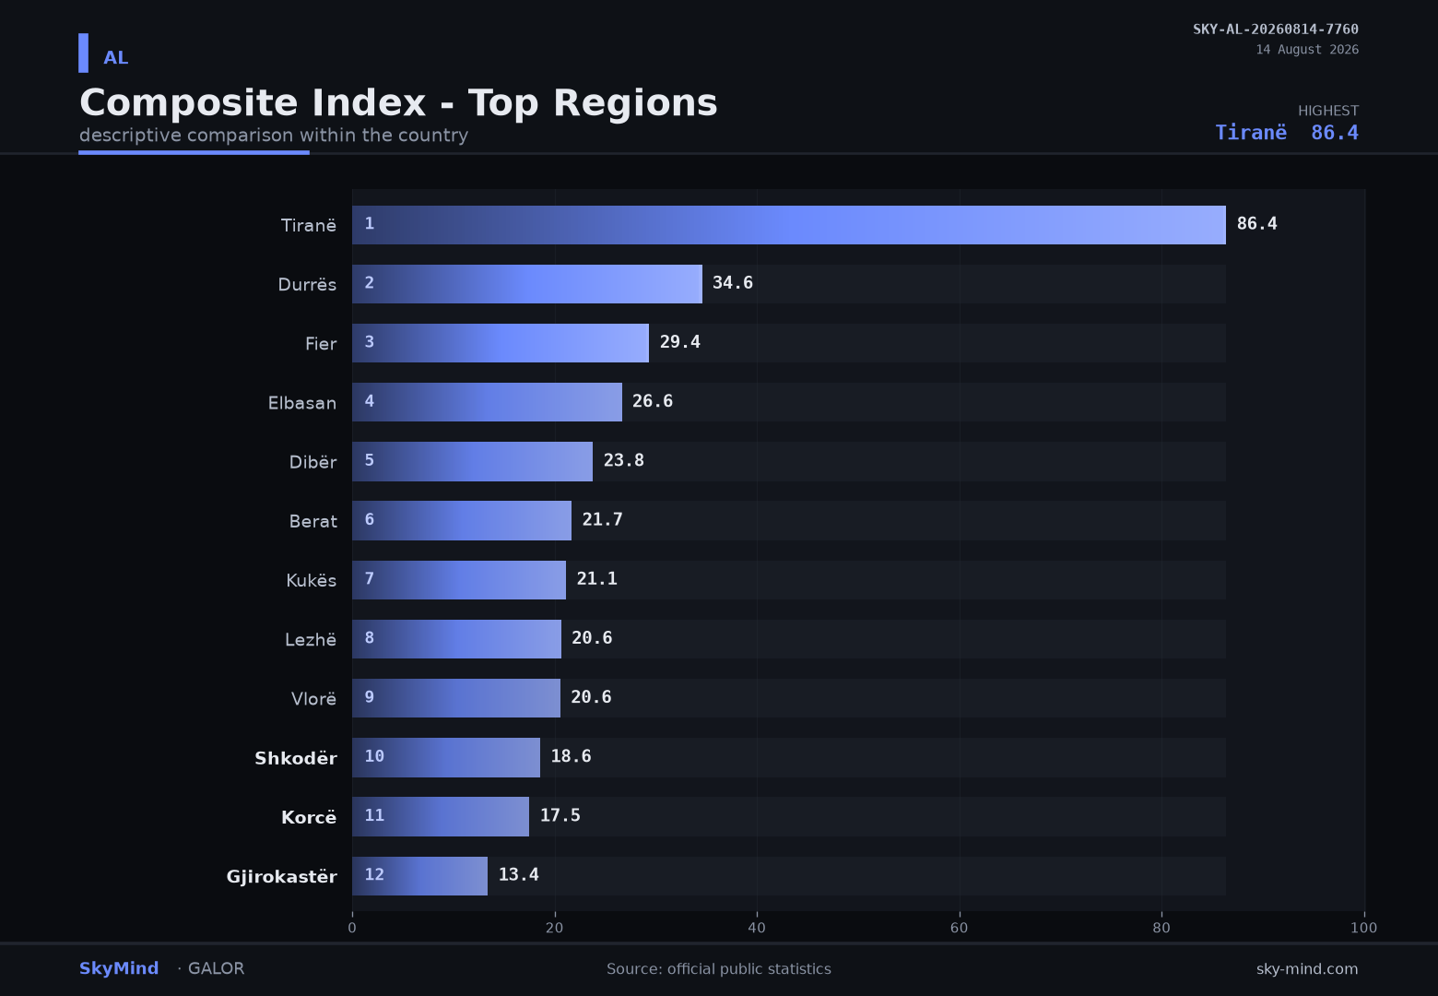This screenshot has height=996, width=1438.
Task: Select the Vlorë region label
Action: tap(313, 698)
